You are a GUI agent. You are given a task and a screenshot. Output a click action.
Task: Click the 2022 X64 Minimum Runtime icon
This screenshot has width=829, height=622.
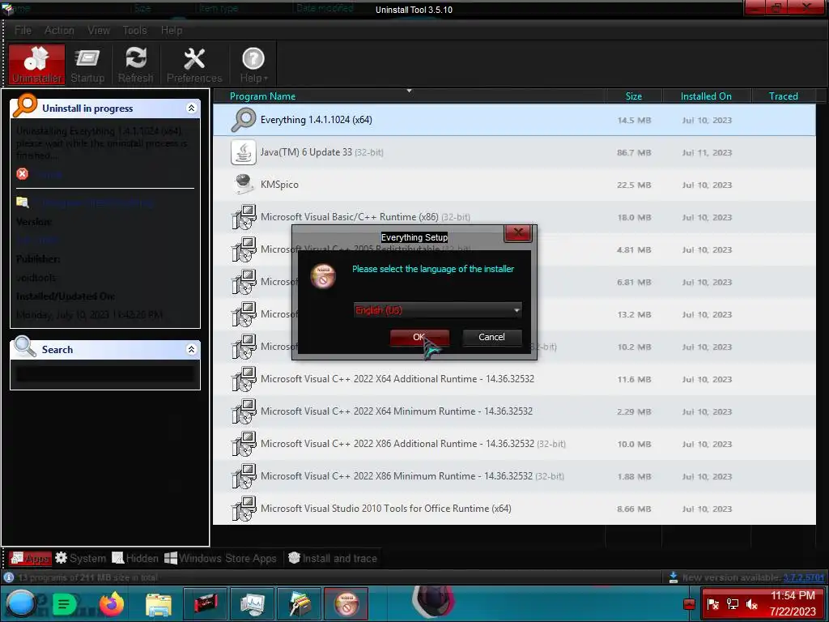tap(243, 411)
